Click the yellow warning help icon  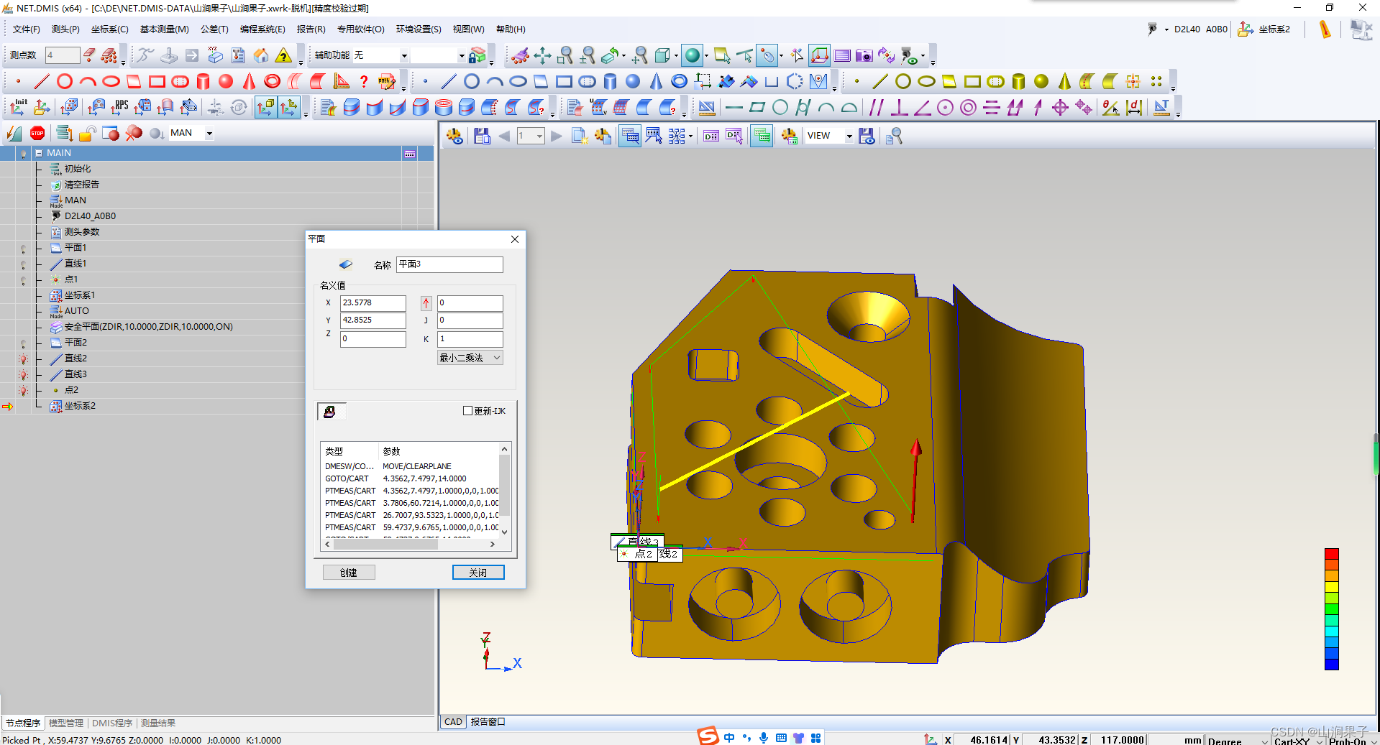[284, 55]
